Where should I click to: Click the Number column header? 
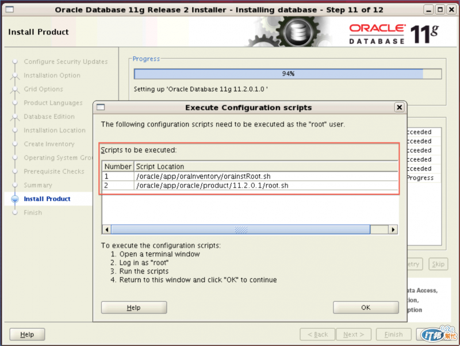pos(118,166)
